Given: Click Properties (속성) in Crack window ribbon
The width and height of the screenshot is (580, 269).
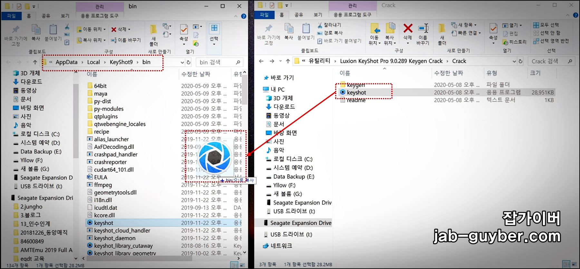Looking at the screenshot, I should [x=493, y=34].
